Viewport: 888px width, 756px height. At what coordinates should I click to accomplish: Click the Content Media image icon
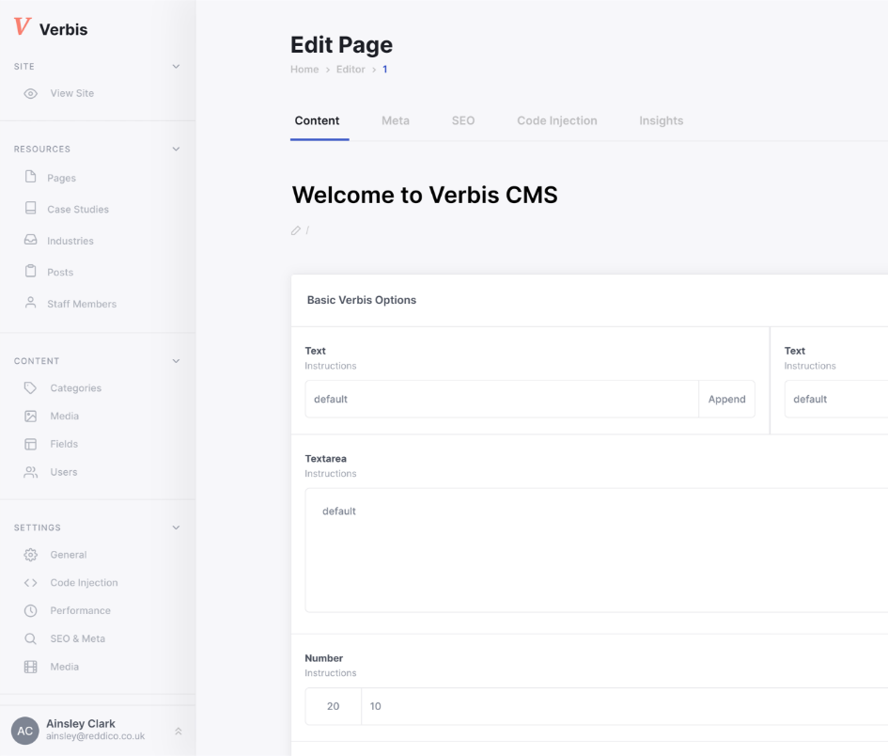(x=31, y=416)
